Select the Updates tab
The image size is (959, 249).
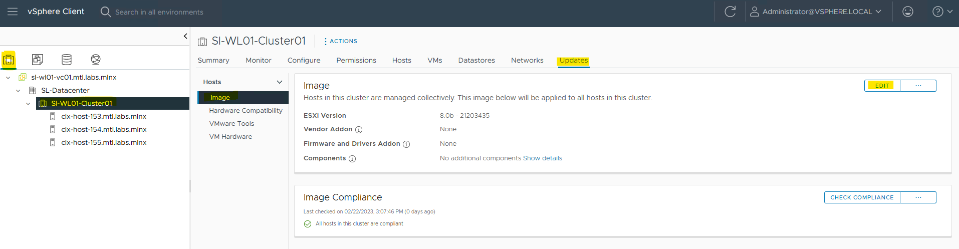[x=574, y=60]
